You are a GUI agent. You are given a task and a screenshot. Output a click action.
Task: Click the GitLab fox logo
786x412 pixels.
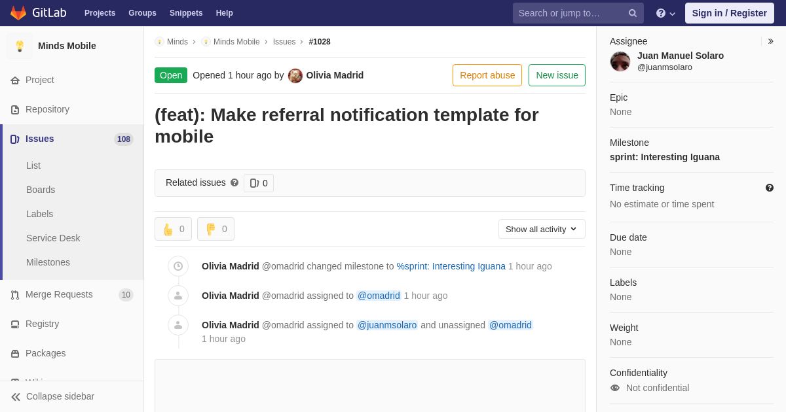pyautogui.click(x=18, y=13)
